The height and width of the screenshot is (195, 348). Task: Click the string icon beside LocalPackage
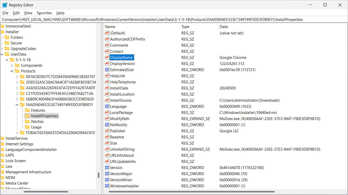click(107, 112)
